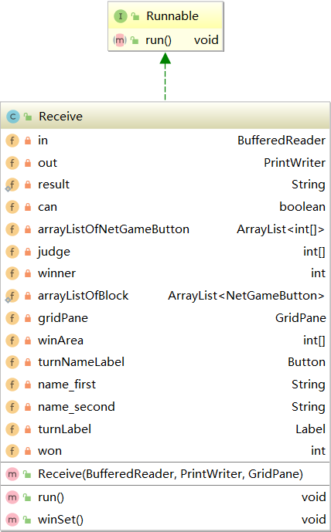Click the lock icon beside 'out' field
The height and width of the screenshot is (532, 331).
(28, 163)
